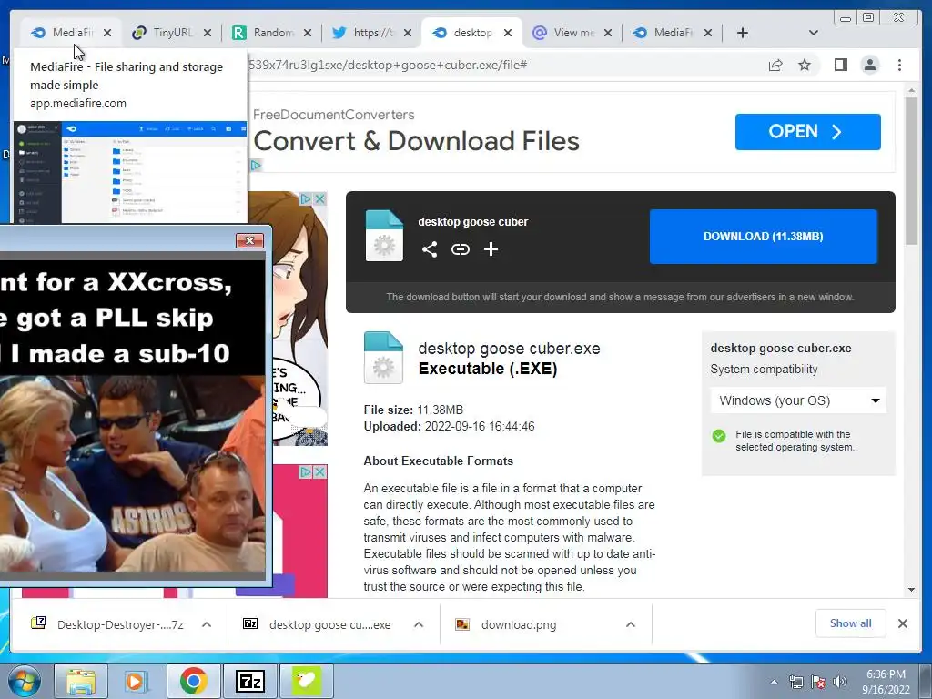
Task: Close the TinyURL tab
Action: 208,34
